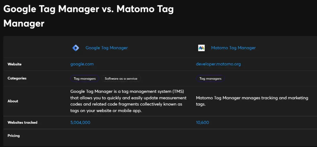Select Matomo's Tag managers category pill
317x147 pixels.
click(x=210, y=79)
